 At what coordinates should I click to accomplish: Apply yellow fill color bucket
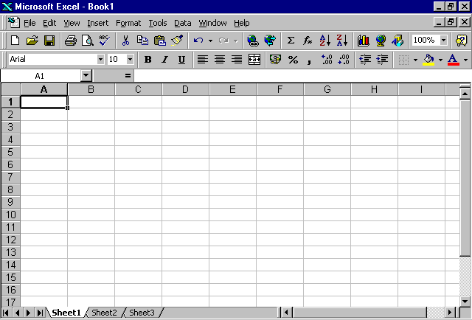coord(428,59)
